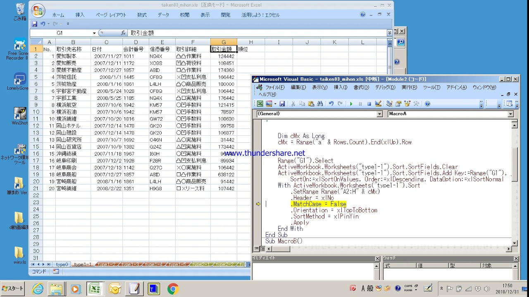Click the fx insert function button
This screenshot has width=529, height=297.
(x=123, y=33)
